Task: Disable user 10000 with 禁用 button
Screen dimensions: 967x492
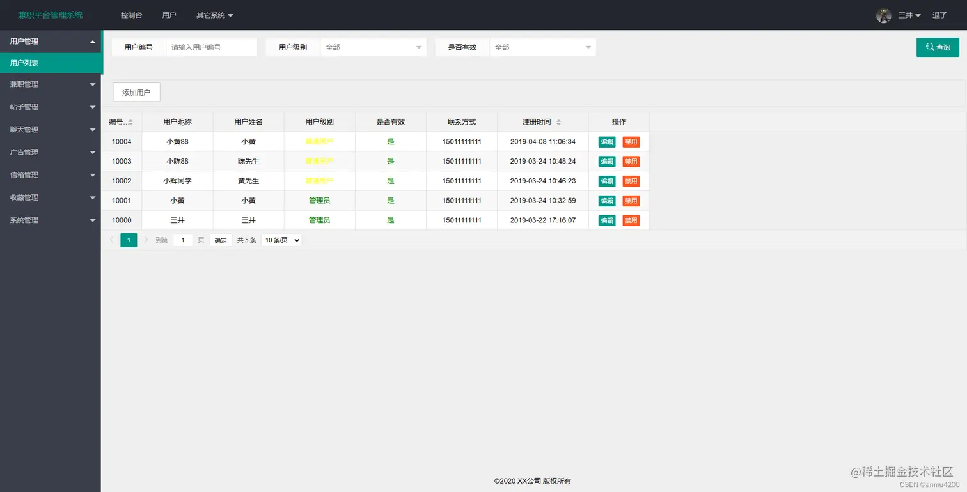Action: (631, 220)
